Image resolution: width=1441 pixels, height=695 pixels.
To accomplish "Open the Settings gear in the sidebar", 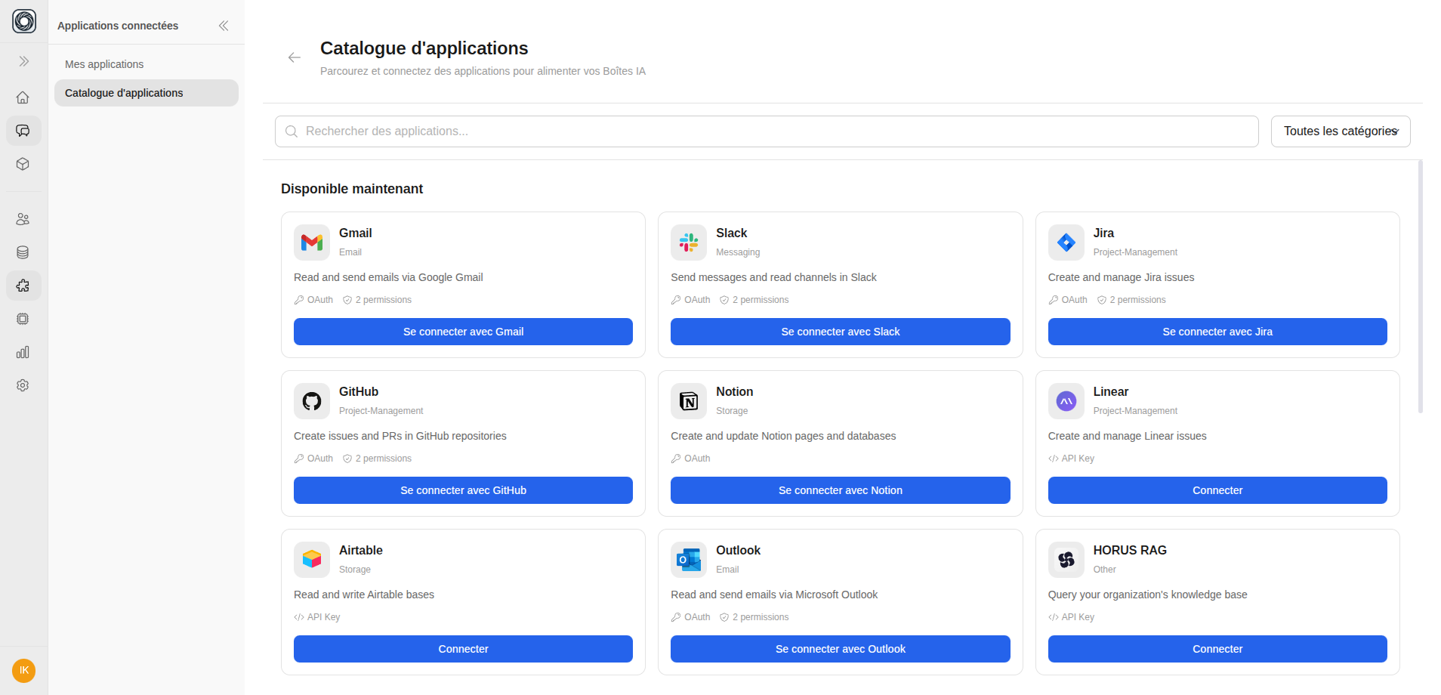I will click(x=23, y=385).
